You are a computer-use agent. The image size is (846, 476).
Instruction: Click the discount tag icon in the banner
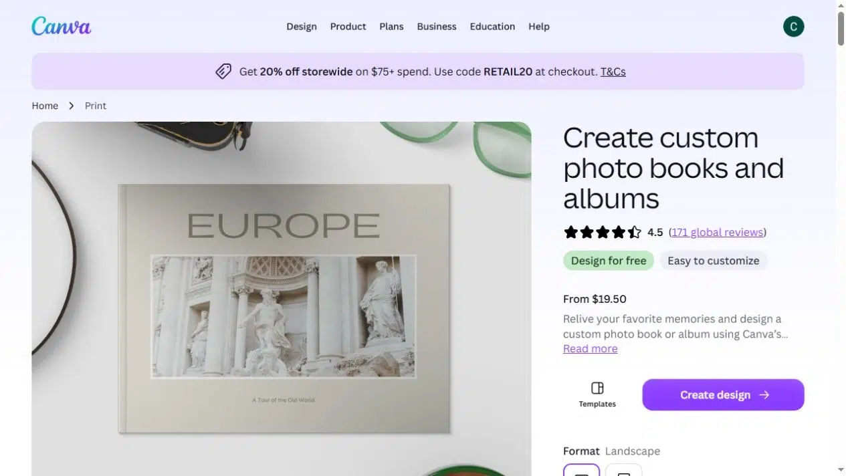[x=223, y=72]
